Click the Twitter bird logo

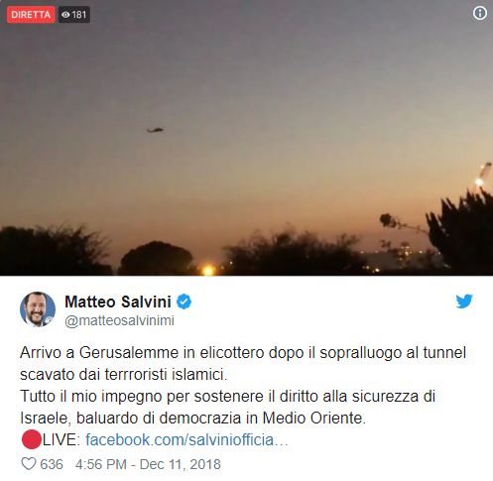click(464, 301)
